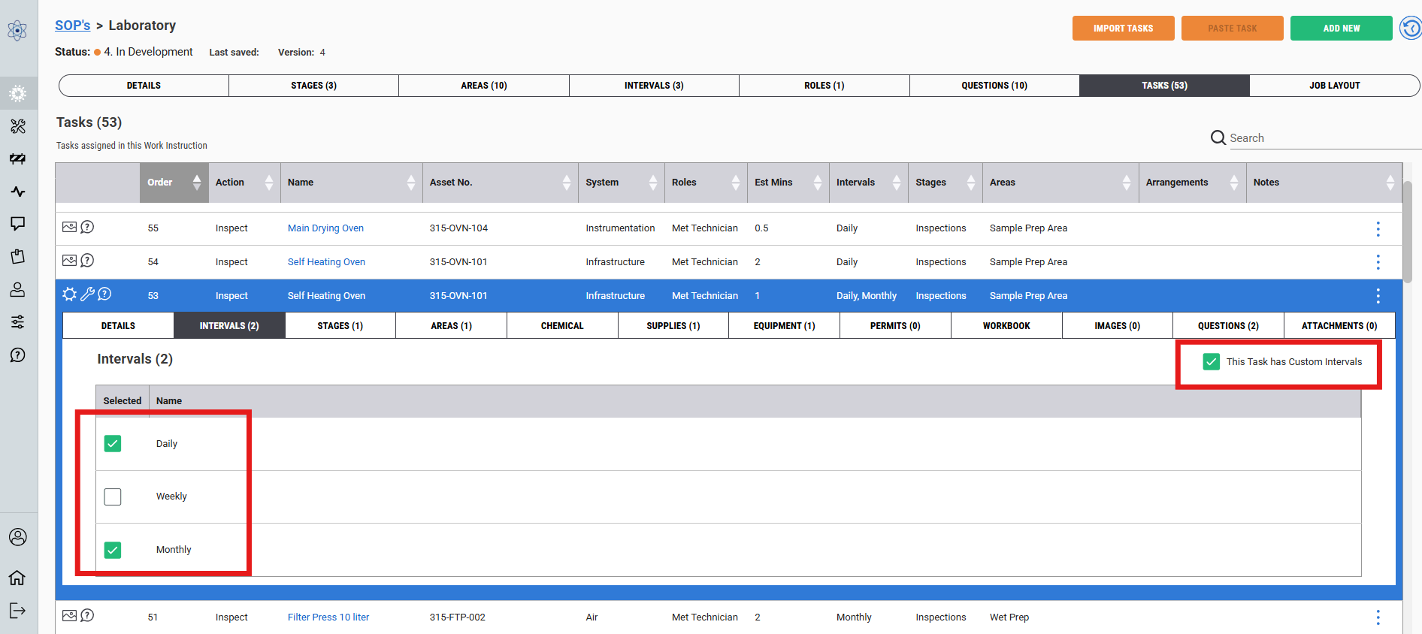This screenshot has height=634, width=1422.
Task: Open the task's ATTACHMENTS (0) sub-tab
Action: point(1339,326)
